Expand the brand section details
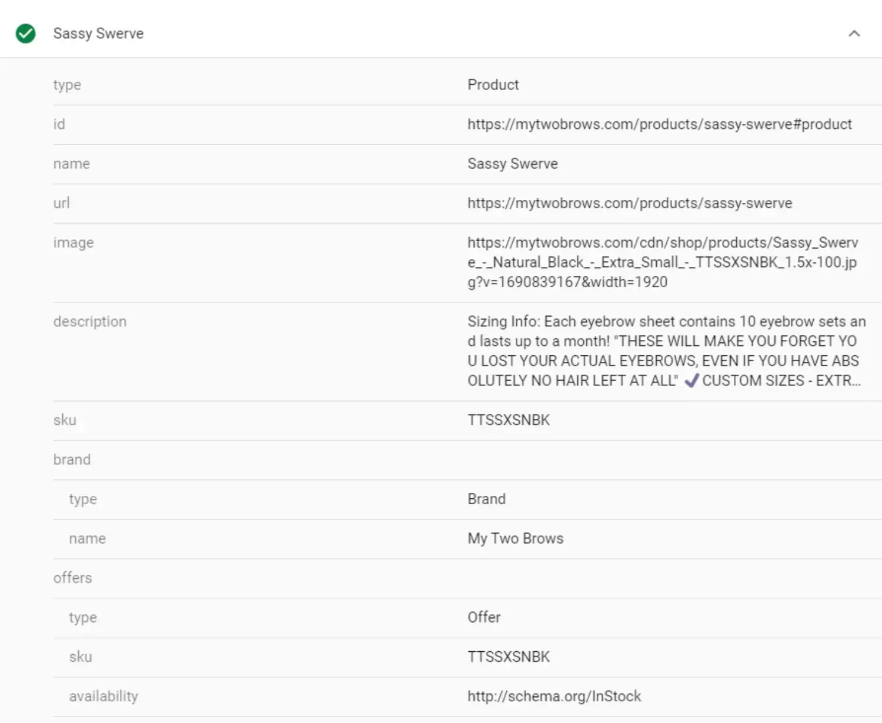 point(72,459)
